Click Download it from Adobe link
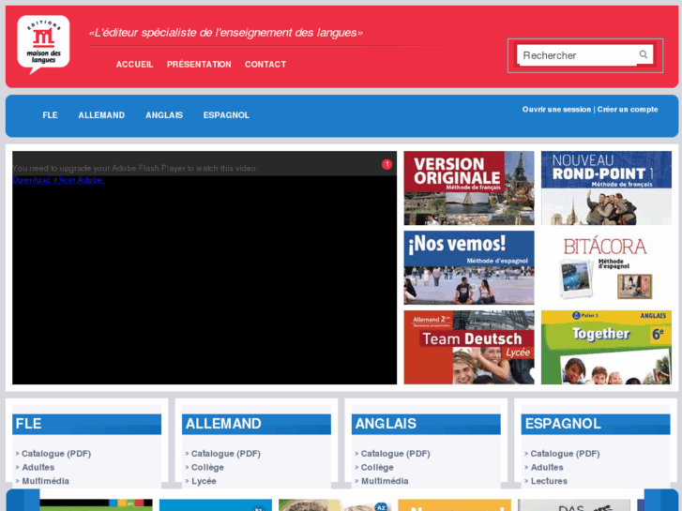The image size is (682, 511). [x=58, y=180]
